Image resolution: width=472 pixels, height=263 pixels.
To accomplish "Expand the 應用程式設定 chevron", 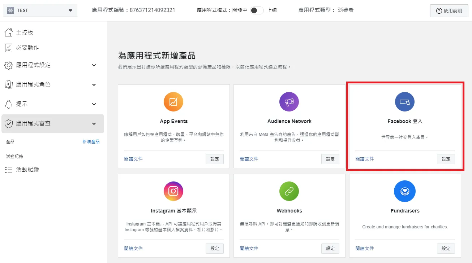I will tap(94, 65).
